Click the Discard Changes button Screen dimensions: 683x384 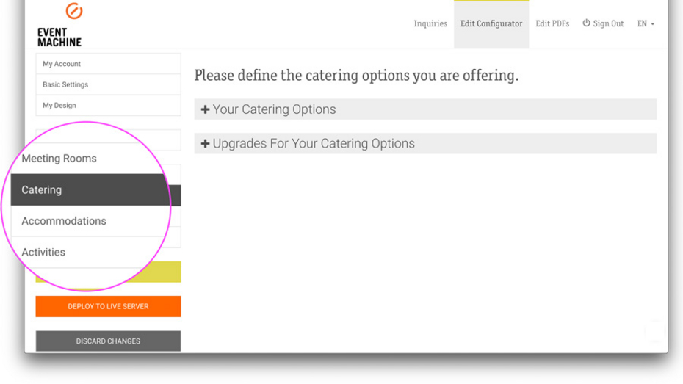[108, 341]
